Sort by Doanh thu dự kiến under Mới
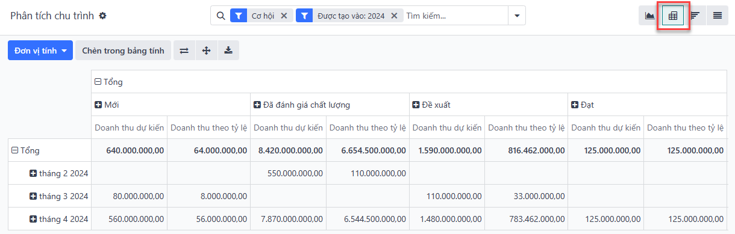This screenshot has width=735, height=234. pos(130,128)
